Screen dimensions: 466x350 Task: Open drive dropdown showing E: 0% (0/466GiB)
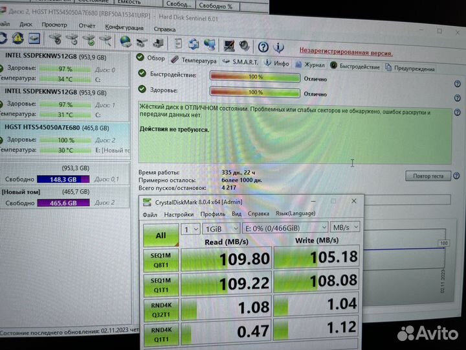click(285, 228)
